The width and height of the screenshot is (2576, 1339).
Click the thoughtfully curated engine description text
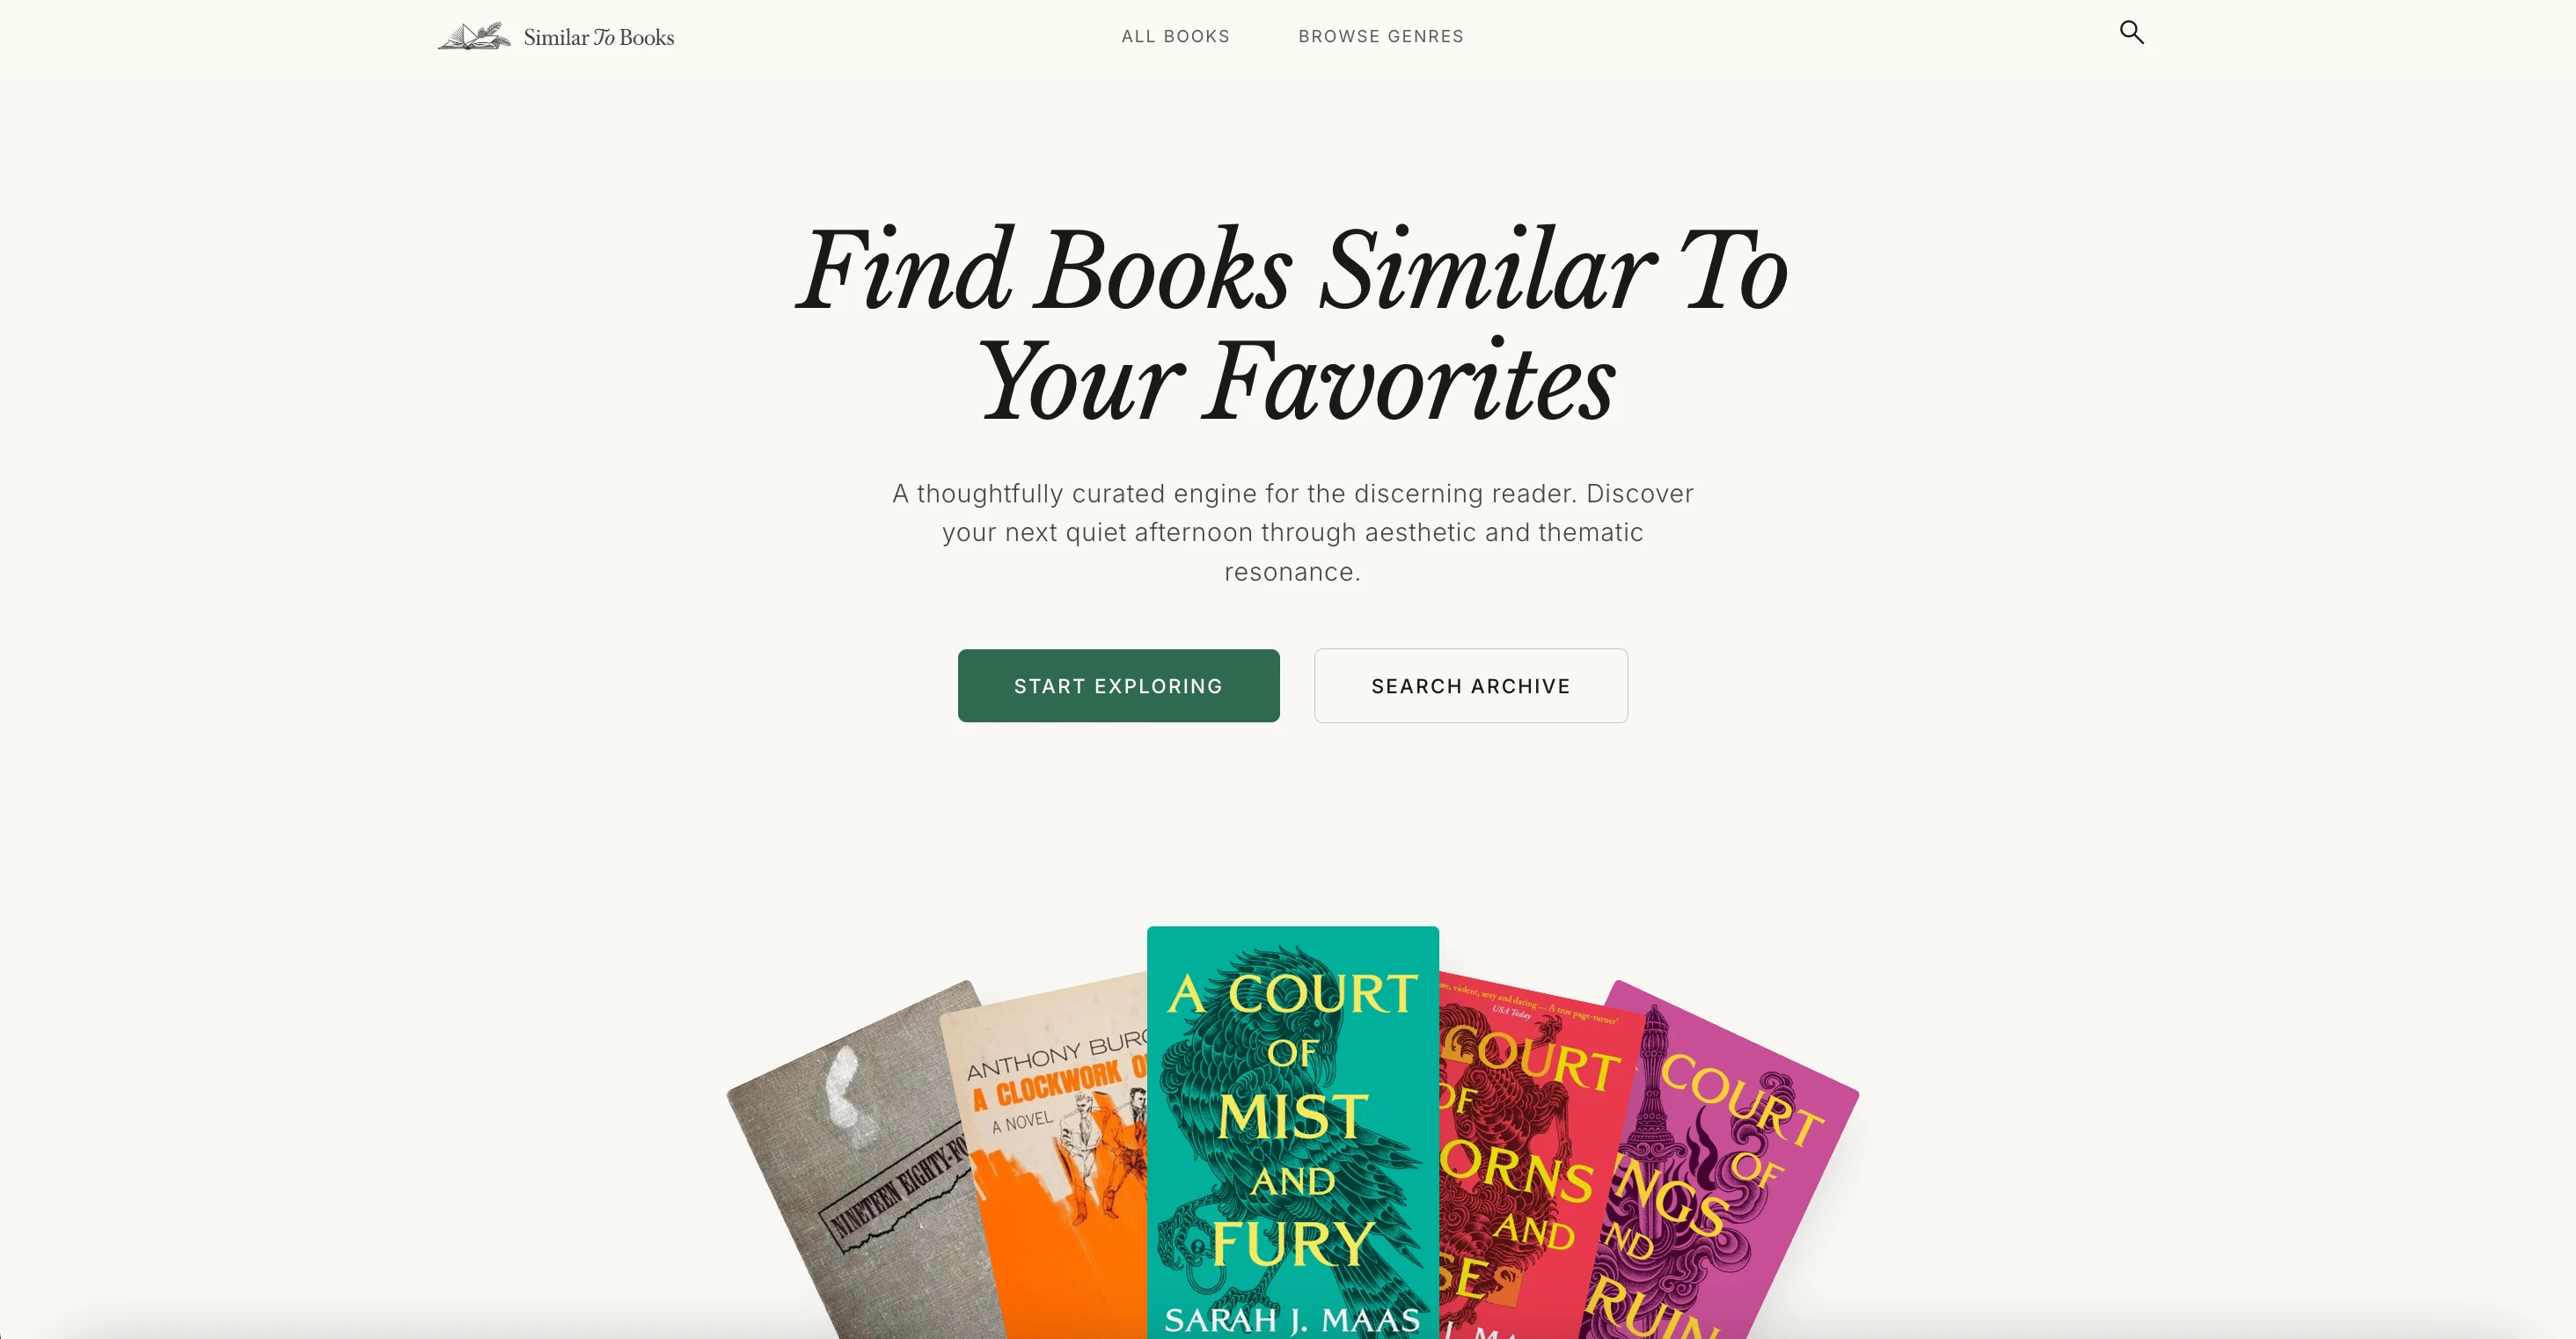point(1292,532)
